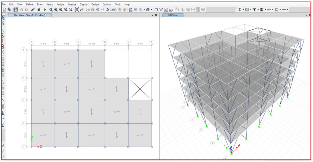Zoom in one step
This screenshot has width=313, height=162.
tap(65, 9)
